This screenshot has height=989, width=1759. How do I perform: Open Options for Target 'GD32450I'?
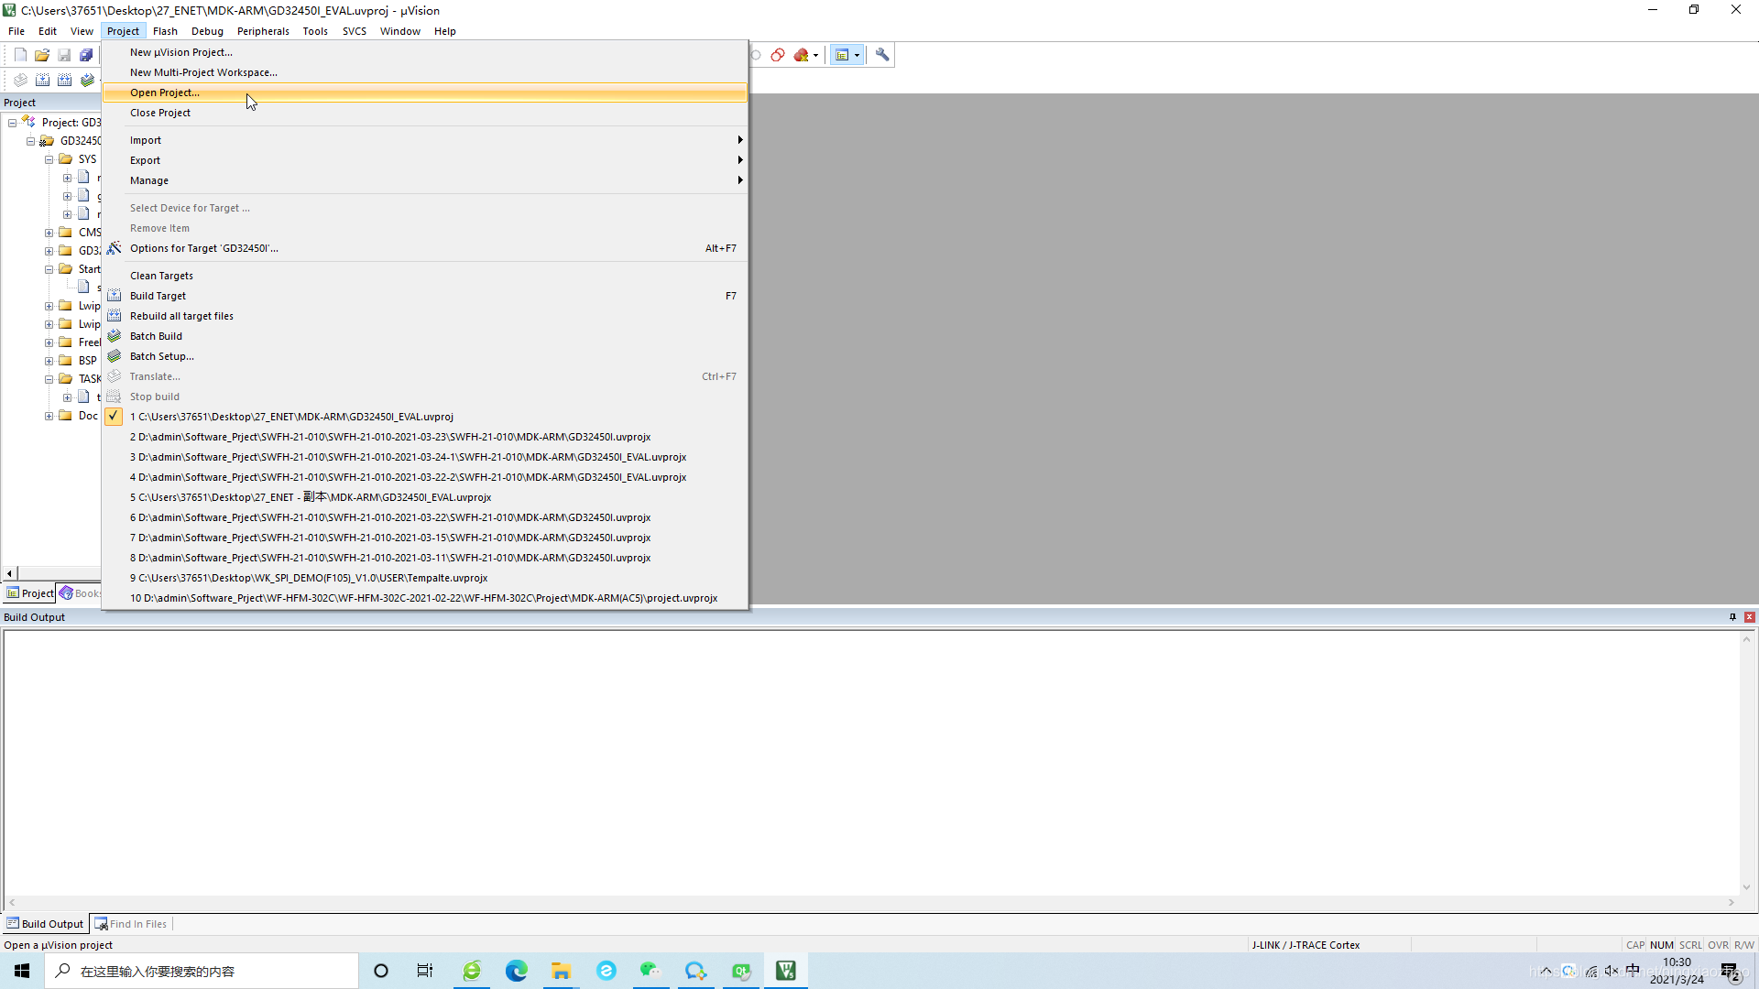pos(203,248)
